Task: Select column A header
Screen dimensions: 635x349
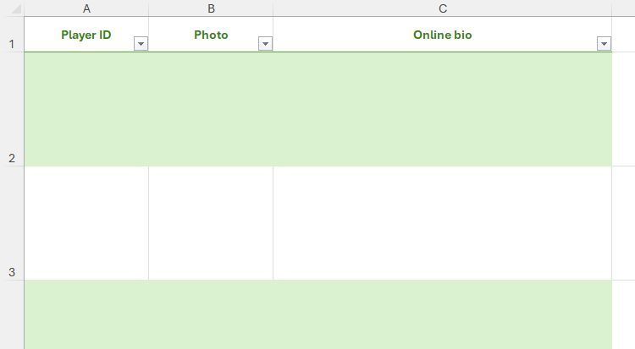Action: click(86, 8)
